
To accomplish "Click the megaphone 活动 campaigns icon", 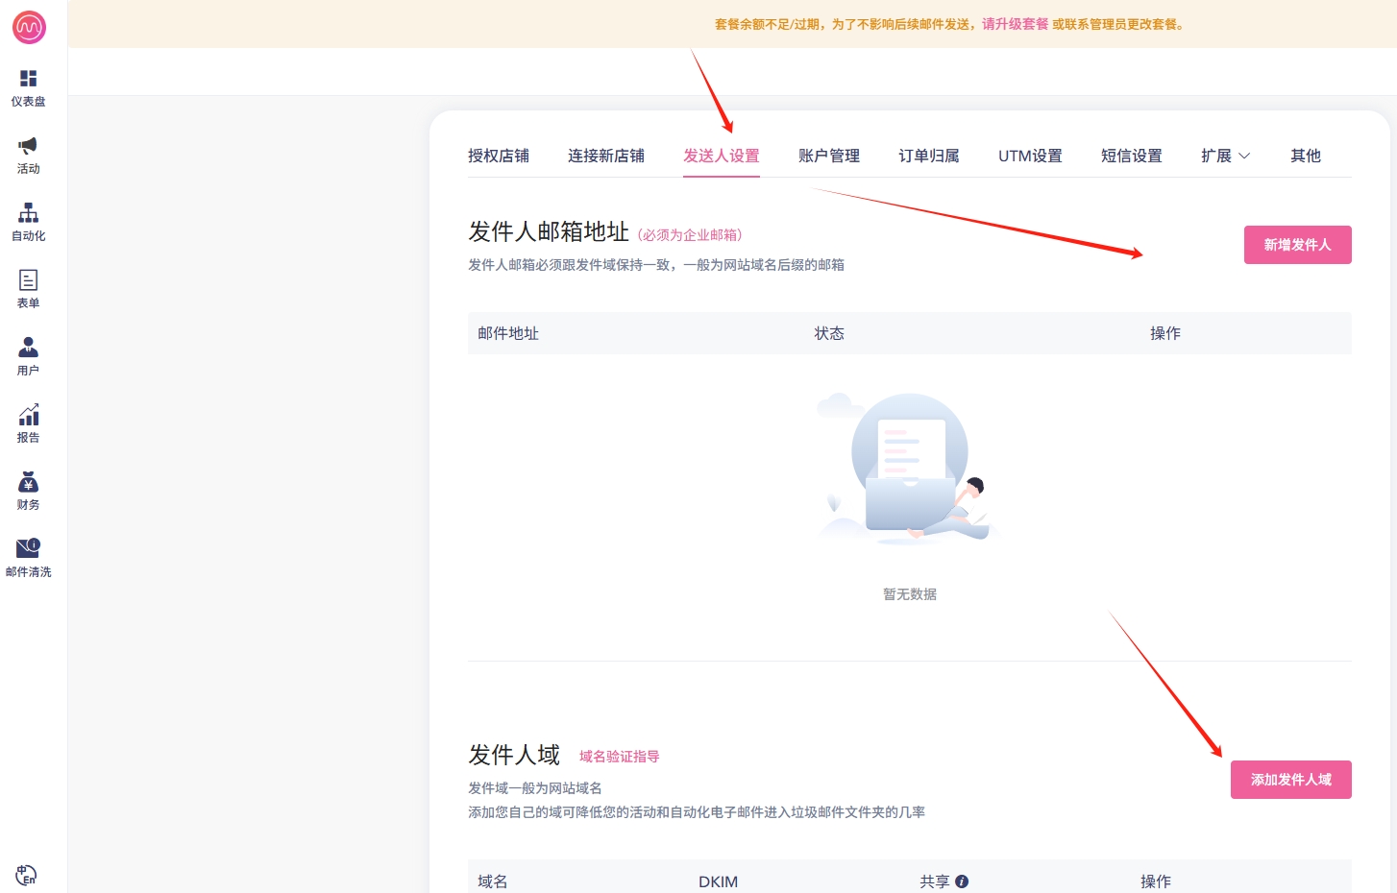I will point(29,146).
